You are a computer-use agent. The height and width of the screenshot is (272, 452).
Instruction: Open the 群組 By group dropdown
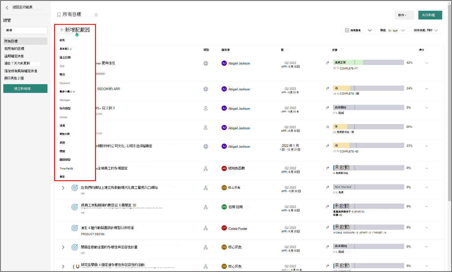pos(393,30)
